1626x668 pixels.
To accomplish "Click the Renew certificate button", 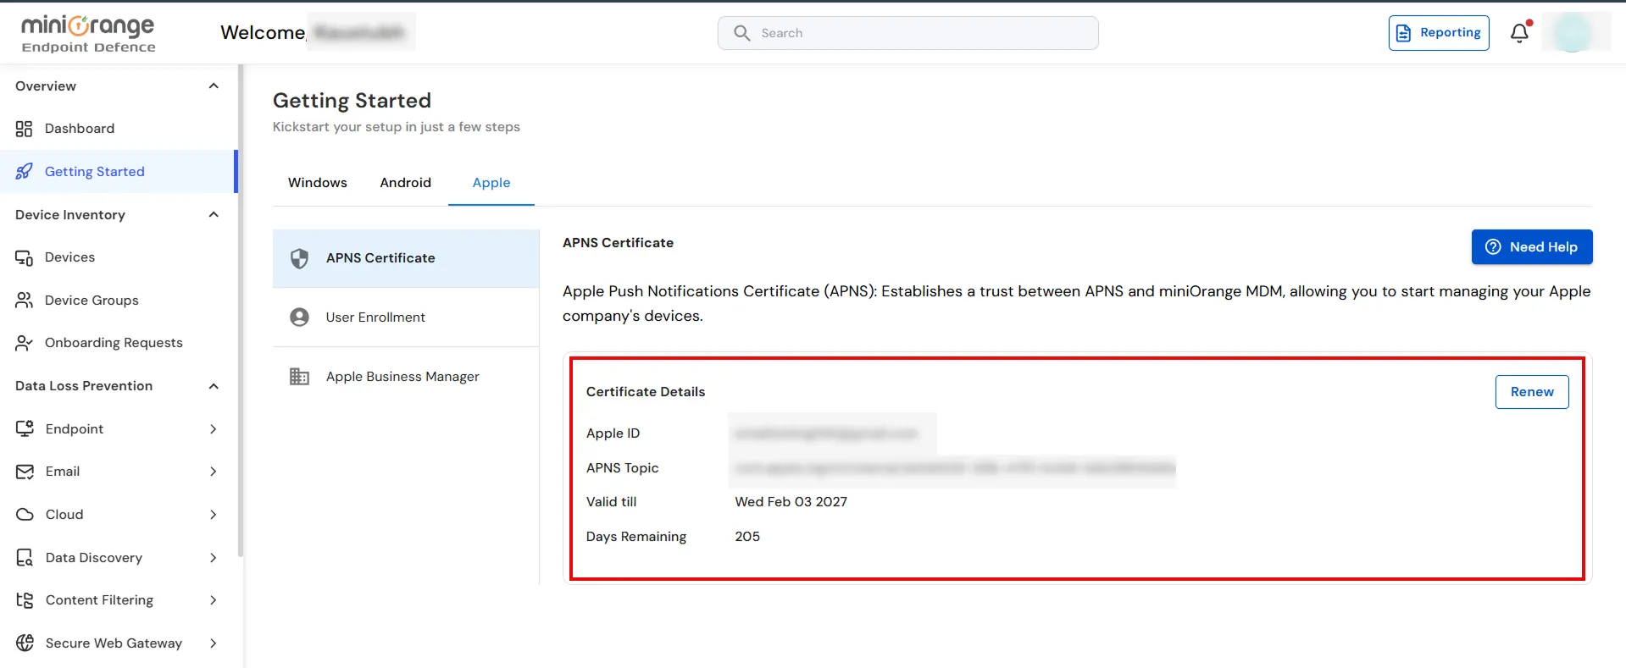I will (1532, 392).
